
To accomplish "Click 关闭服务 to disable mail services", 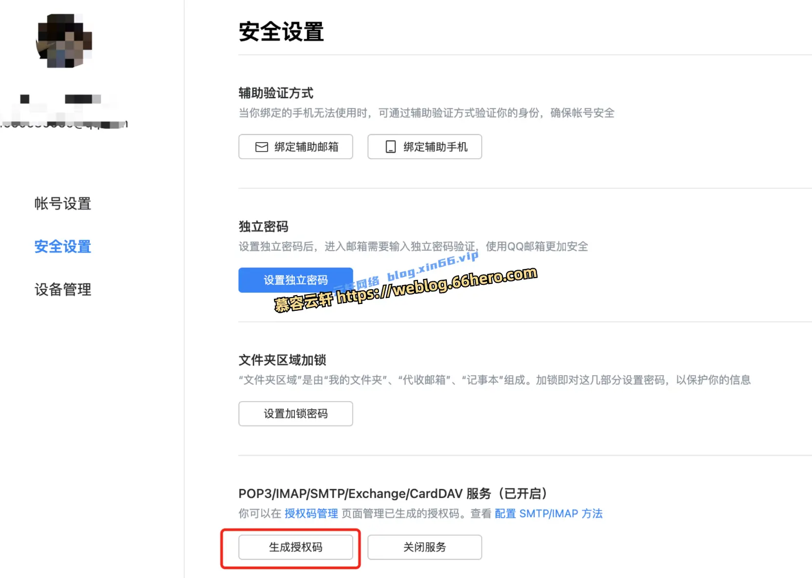I will pyautogui.click(x=424, y=547).
